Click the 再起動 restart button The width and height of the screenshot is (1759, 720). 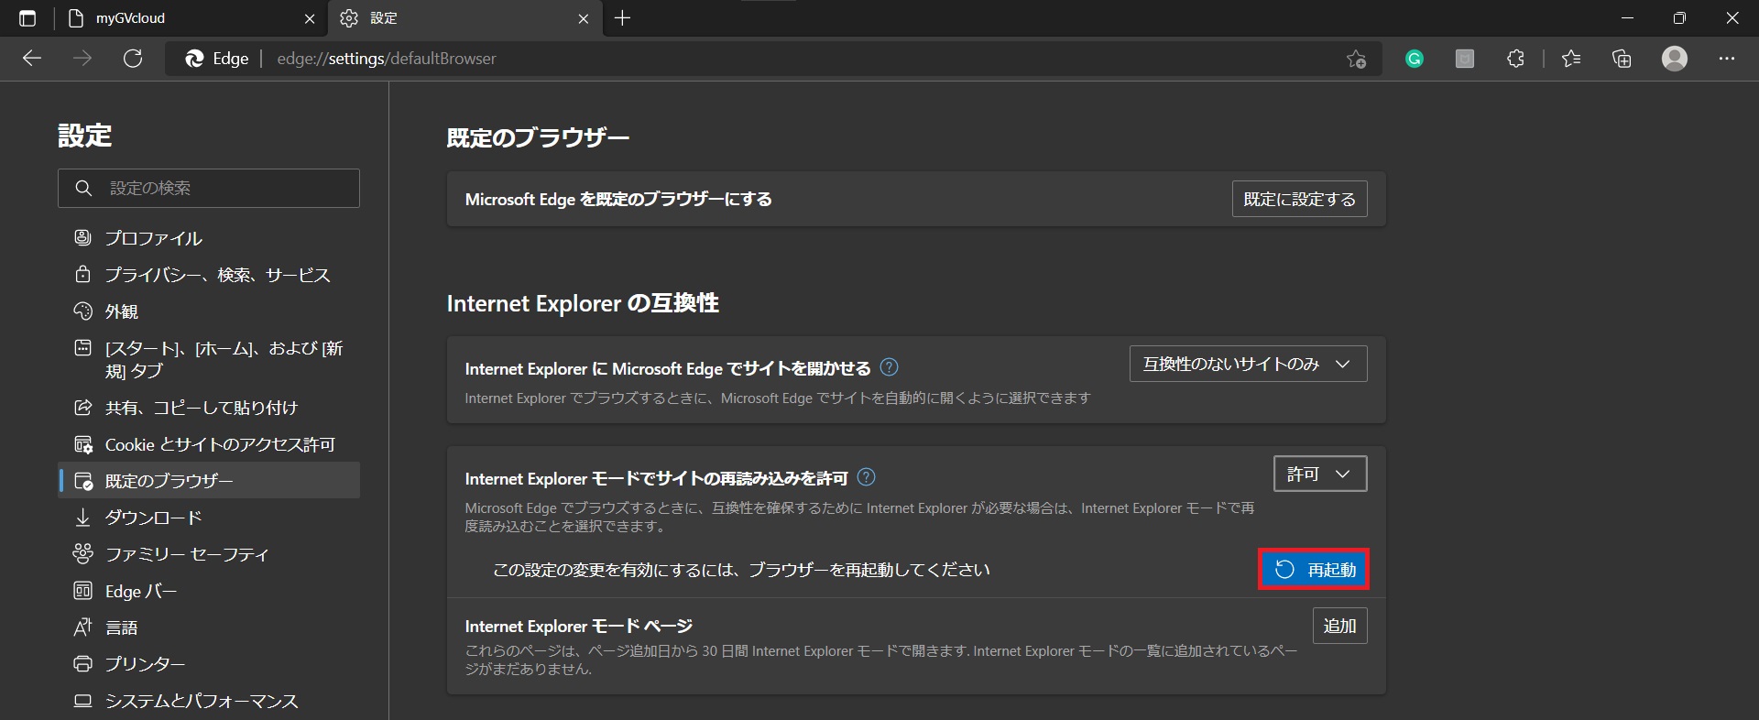point(1314,570)
